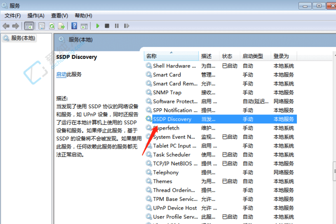
Task: Select the TCP/IP NetBIOS service
Action: pos(221,163)
